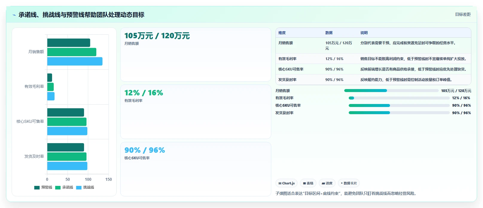Click the 12% / 16% value on the data card

point(144,93)
